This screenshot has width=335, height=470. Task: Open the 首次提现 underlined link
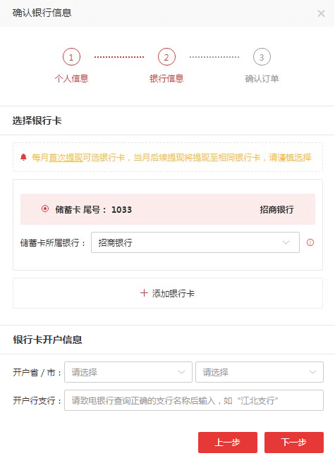click(66, 157)
